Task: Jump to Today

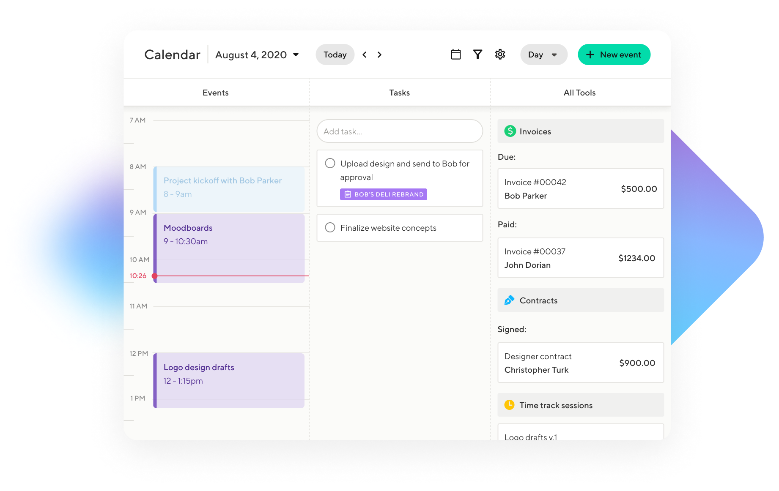Action: [x=335, y=55]
